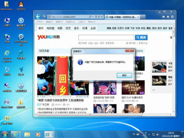Select the 音乐 navigation tab
Image resolution: width=184 pixels, height=138 pixels.
(x=77, y=28)
